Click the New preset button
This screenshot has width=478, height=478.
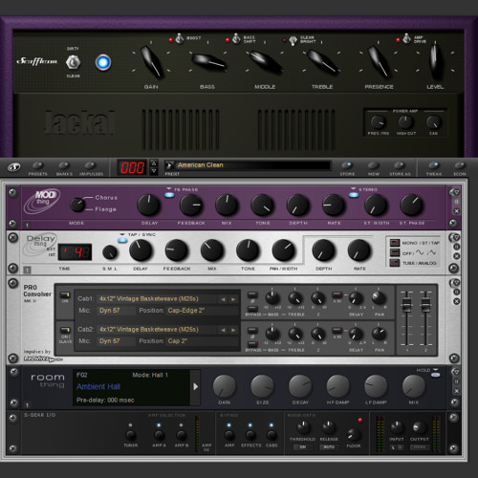pyautogui.click(x=374, y=165)
